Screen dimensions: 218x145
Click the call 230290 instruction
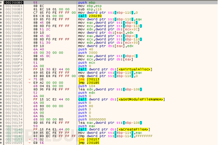point(90,16)
